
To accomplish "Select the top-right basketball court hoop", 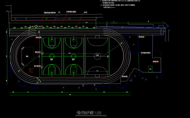I will point(73,40).
